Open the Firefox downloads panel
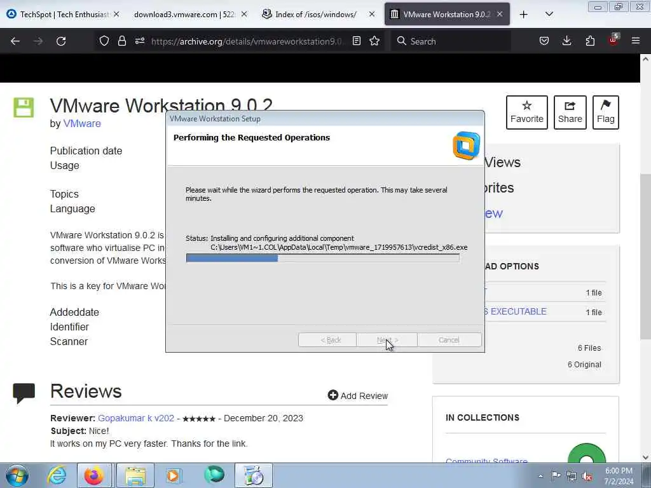Viewport: 651px width, 488px height. coord(566,41)
